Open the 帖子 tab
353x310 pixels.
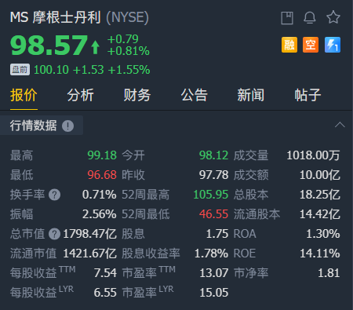(308, 95)
